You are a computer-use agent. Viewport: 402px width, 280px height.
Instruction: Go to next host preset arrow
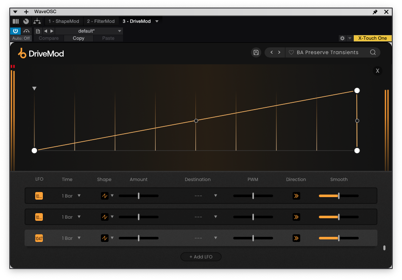pyautogui.click(x=52, y=31)
